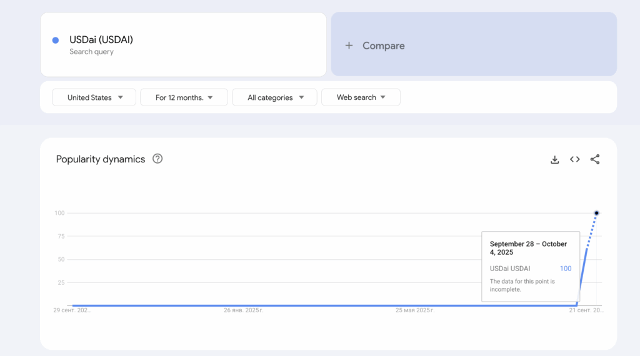Click the 25 мая 2025 г. axis label
This screenshot has height=356, width=640.
click(x=414, y=310)
